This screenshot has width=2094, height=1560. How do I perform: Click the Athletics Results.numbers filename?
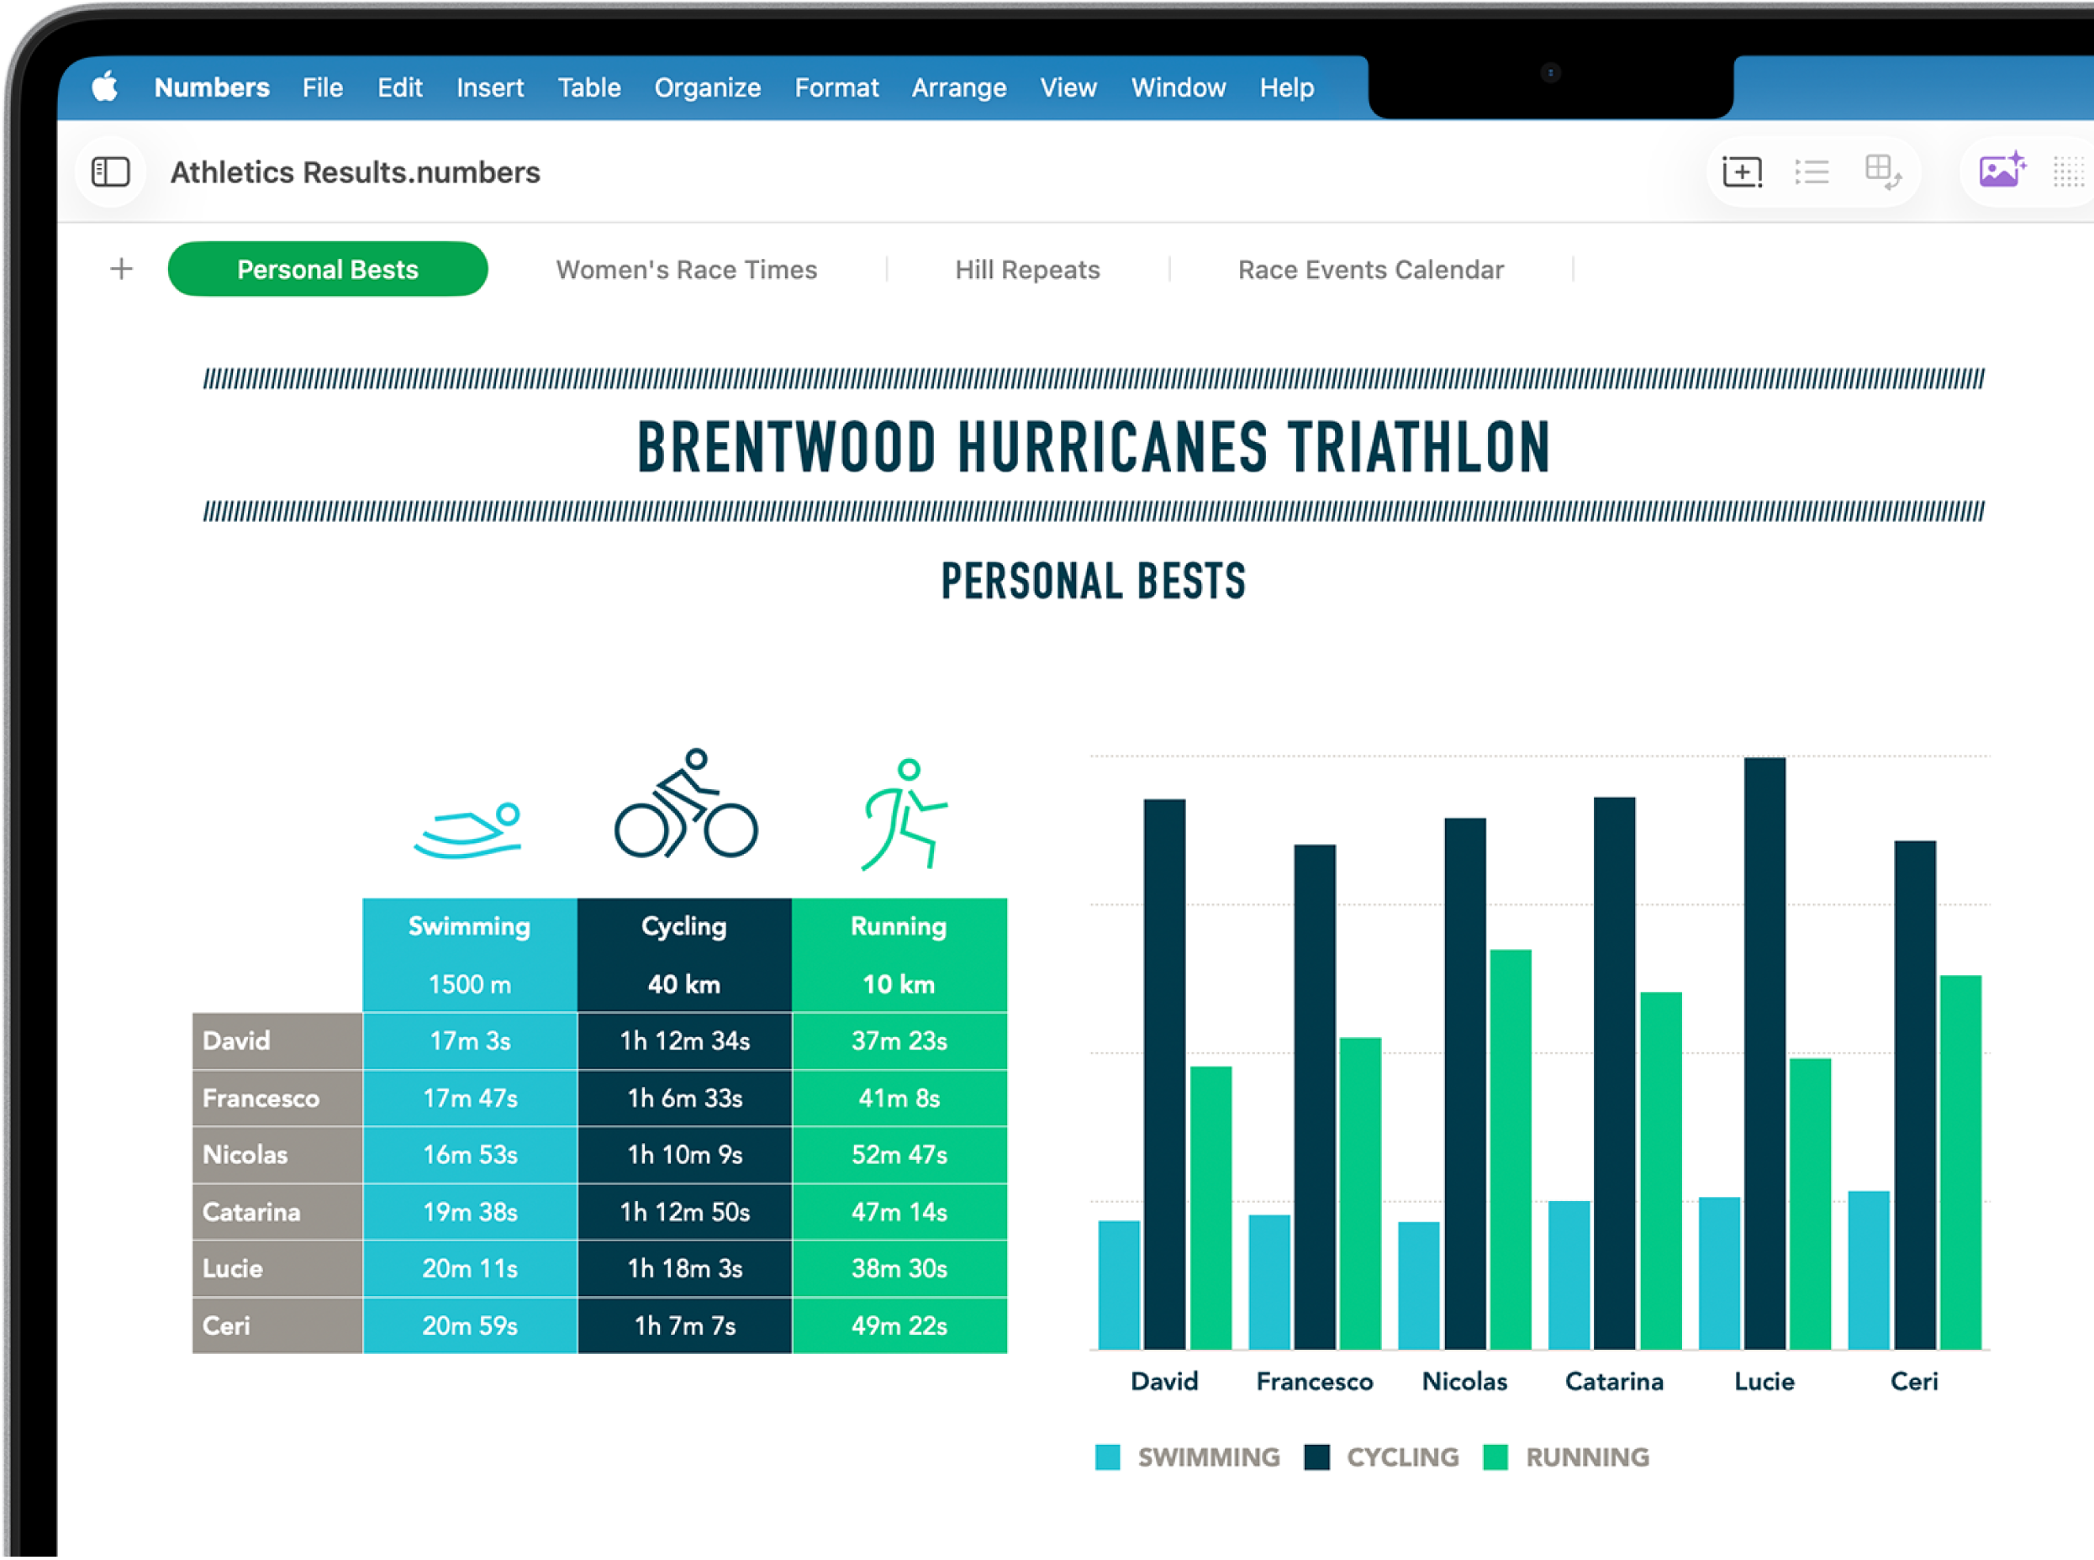click(355, 171)
